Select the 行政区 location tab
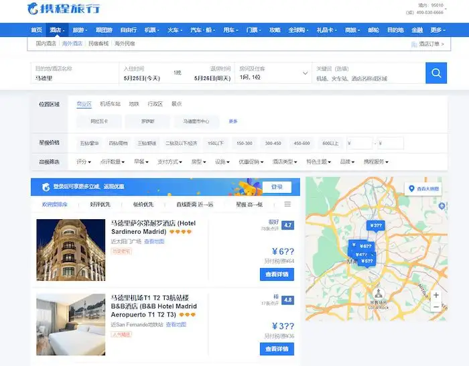 pos(155,104)
